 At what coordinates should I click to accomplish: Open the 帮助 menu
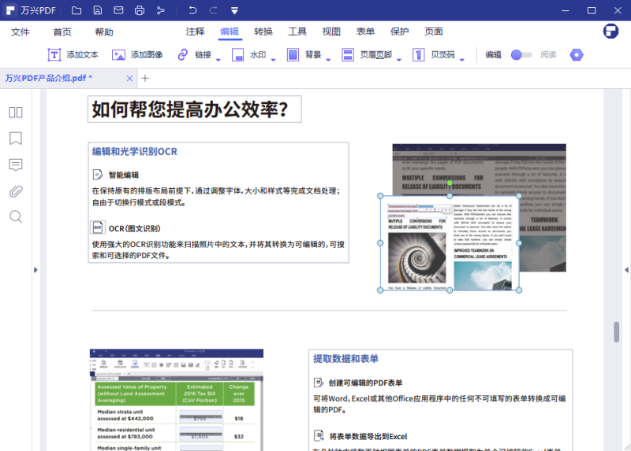point(104,32)
